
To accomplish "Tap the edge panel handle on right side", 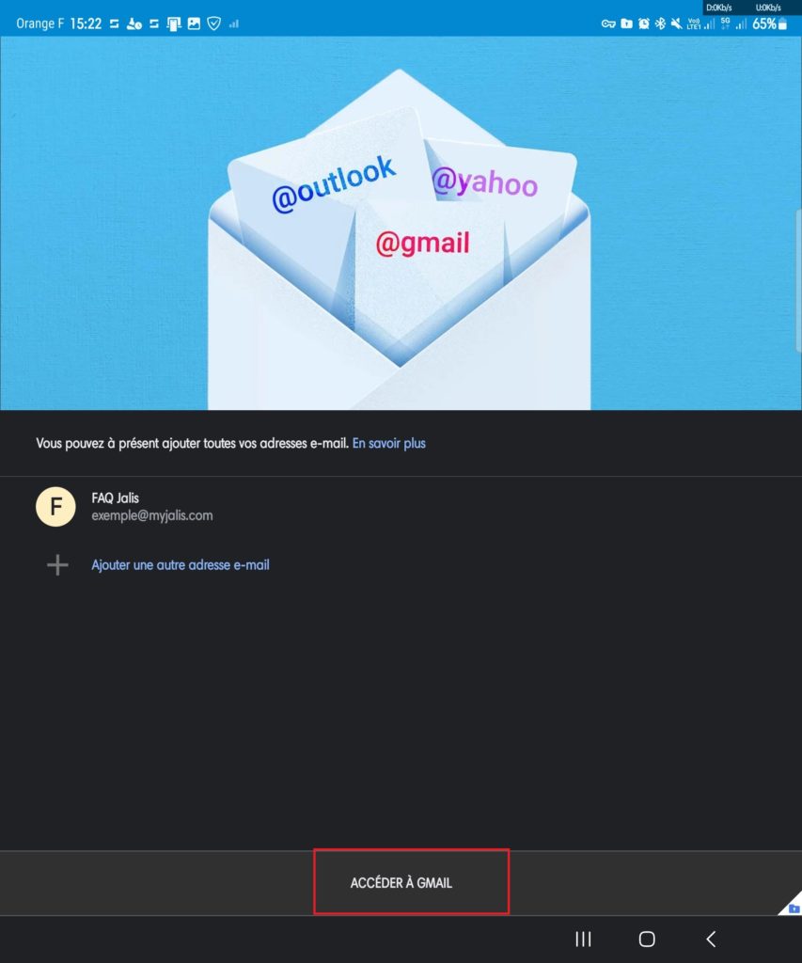I will click(x=798, y=279).
